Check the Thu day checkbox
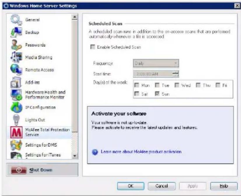 (198, 85)
